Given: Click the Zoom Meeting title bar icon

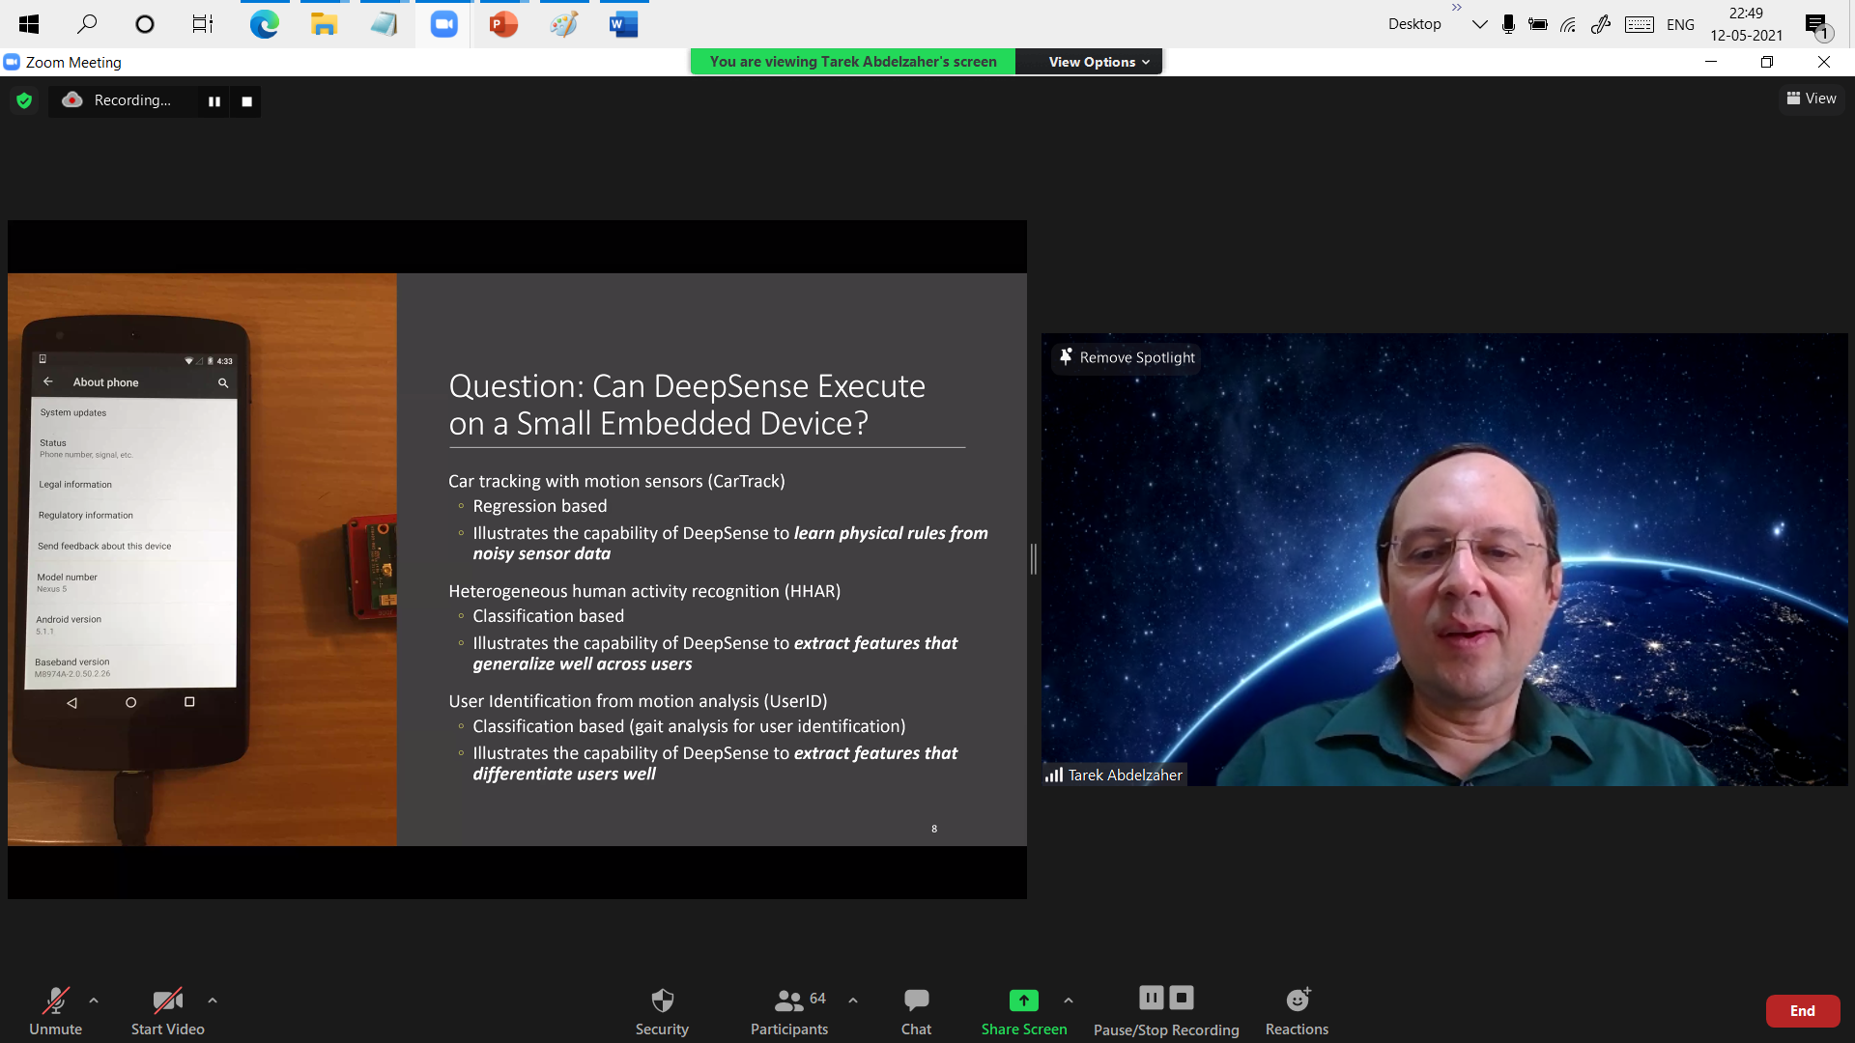Looking at the screenshot, I should [12, 62].
